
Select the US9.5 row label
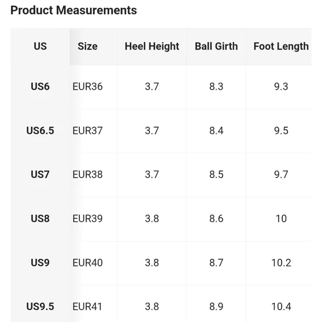pos(40,306)
